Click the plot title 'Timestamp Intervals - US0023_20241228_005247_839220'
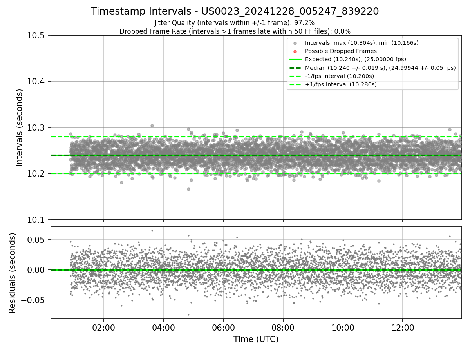Screen dimensions: 470x353 click(x=235, y=11)
